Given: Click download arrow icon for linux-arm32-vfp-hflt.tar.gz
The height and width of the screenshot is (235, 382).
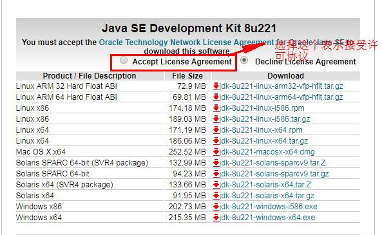Looking at the screenshot, I should coord(216,86).
